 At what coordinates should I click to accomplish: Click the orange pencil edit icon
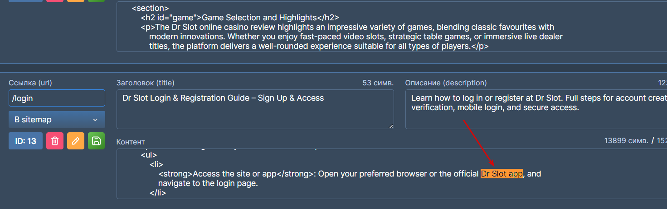(x=76, y=141)
